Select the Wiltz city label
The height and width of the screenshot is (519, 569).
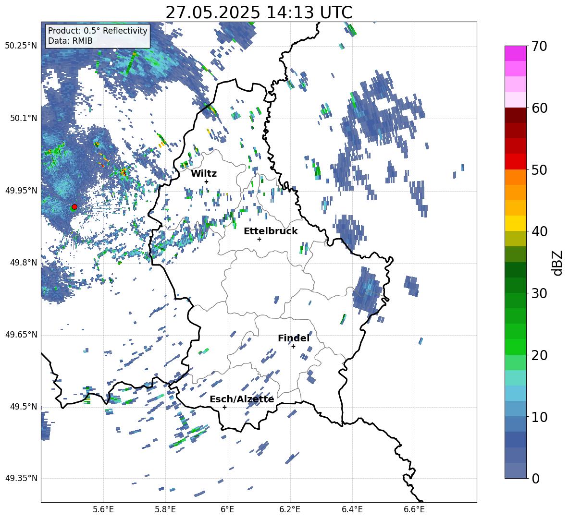click(204, 174)
